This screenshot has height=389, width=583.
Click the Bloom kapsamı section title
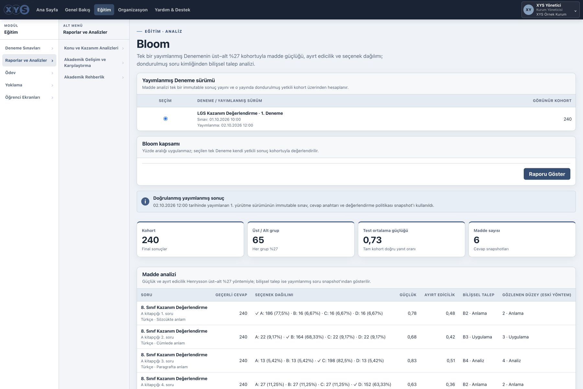161,144
